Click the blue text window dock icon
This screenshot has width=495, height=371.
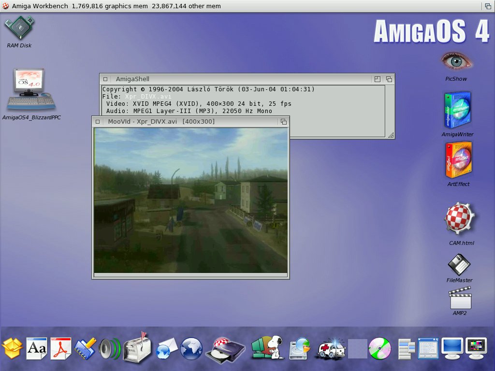(428, 348)
